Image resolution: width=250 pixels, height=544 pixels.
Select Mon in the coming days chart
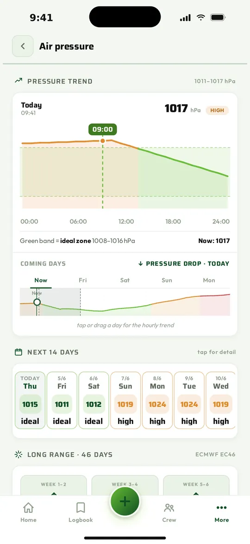tap(209, 280)
